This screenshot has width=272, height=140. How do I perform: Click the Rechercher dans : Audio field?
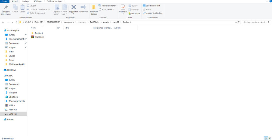(256, 22)
